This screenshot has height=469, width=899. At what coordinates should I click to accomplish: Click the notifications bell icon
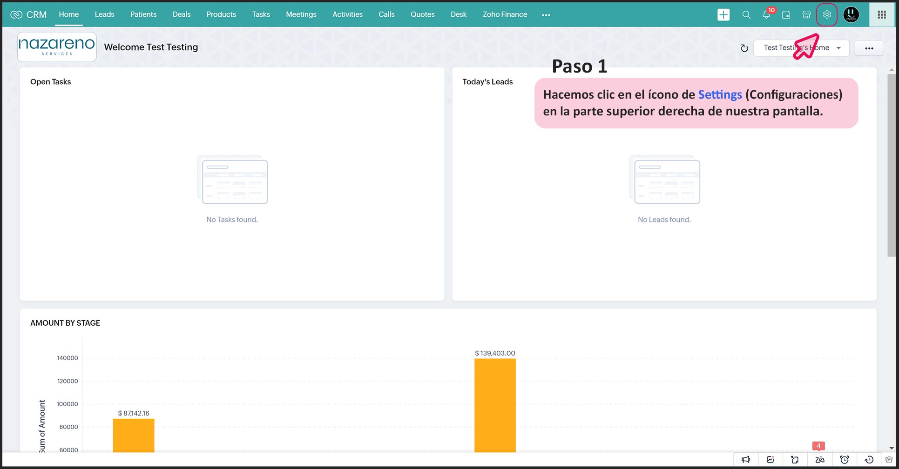tap(766, 15)
